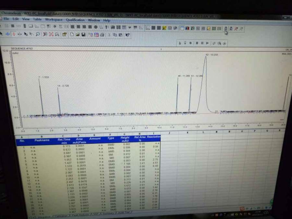Click the peak label 14 - 2.720
This screenshot has height=219, width=292.
pyautogui.click(x=63, y=86)
